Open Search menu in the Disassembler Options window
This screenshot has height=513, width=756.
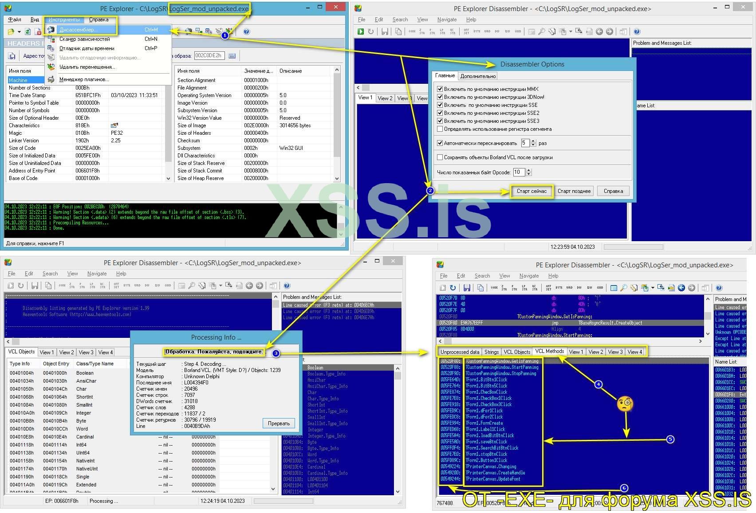click(x=400, y=20)
